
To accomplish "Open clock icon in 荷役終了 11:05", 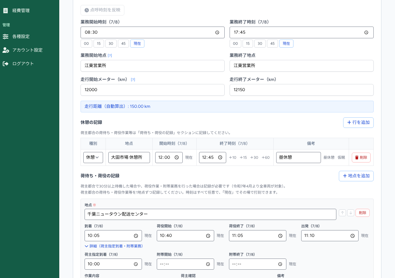I will pyautogui.click(x=280, y=236).
